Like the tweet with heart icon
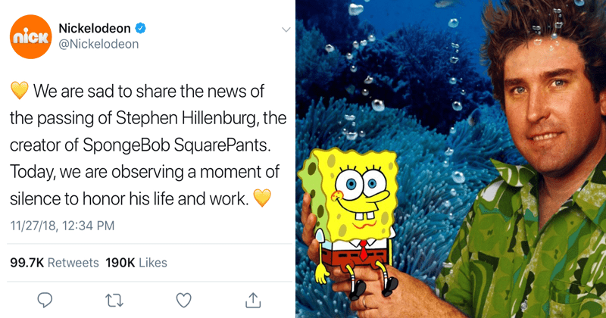The height and width of the screenshot is (318, 606). tap(183, 301)
